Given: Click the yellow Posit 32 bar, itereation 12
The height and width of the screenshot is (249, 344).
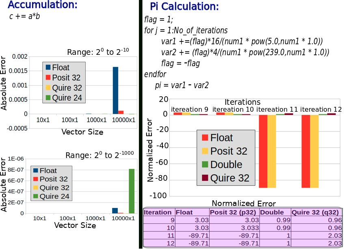Looking at the screenshot, I should 314,151.
